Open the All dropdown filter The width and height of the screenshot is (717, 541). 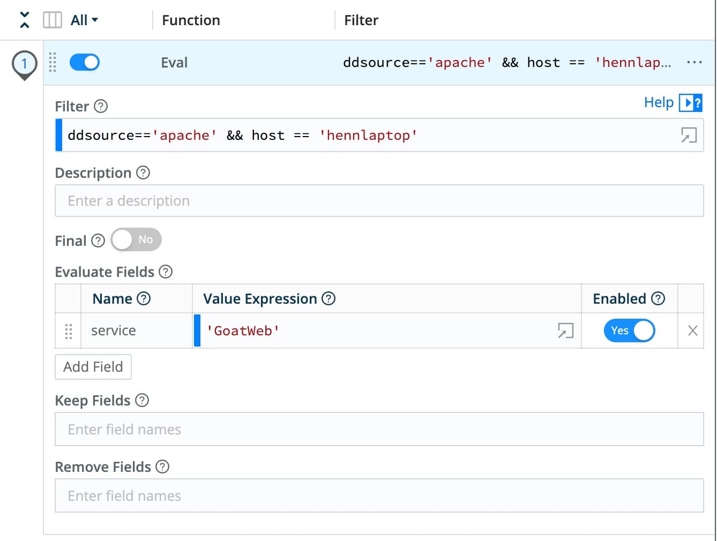click(84, 20)
